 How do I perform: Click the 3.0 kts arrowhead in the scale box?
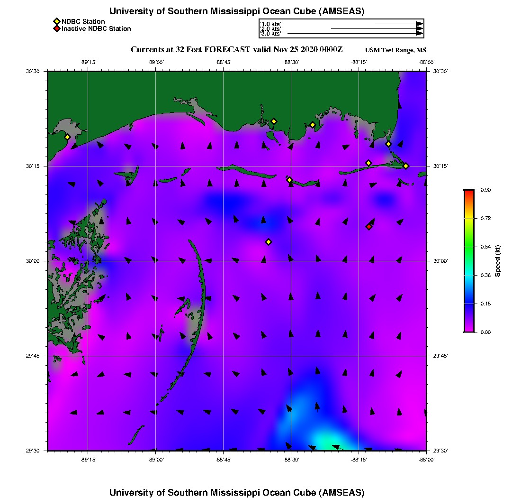click(x=419, y=34)
